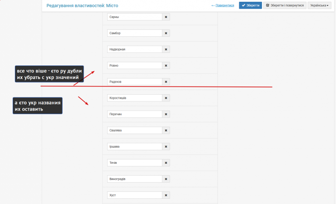Focus the Тячів text field
Image resolution: width=336 pixels, height=204 pixels.
(x=135, y=163)
